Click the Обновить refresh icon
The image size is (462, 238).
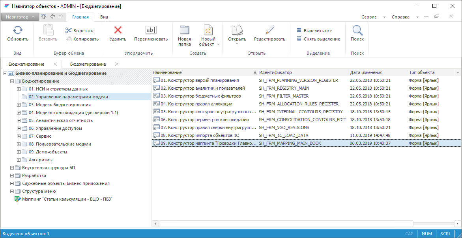click(x=18, y=30)
